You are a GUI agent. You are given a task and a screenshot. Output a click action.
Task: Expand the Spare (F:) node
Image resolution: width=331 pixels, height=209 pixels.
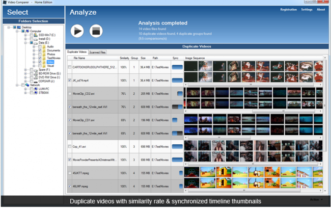pyautogui.click(x=25, y=69)
